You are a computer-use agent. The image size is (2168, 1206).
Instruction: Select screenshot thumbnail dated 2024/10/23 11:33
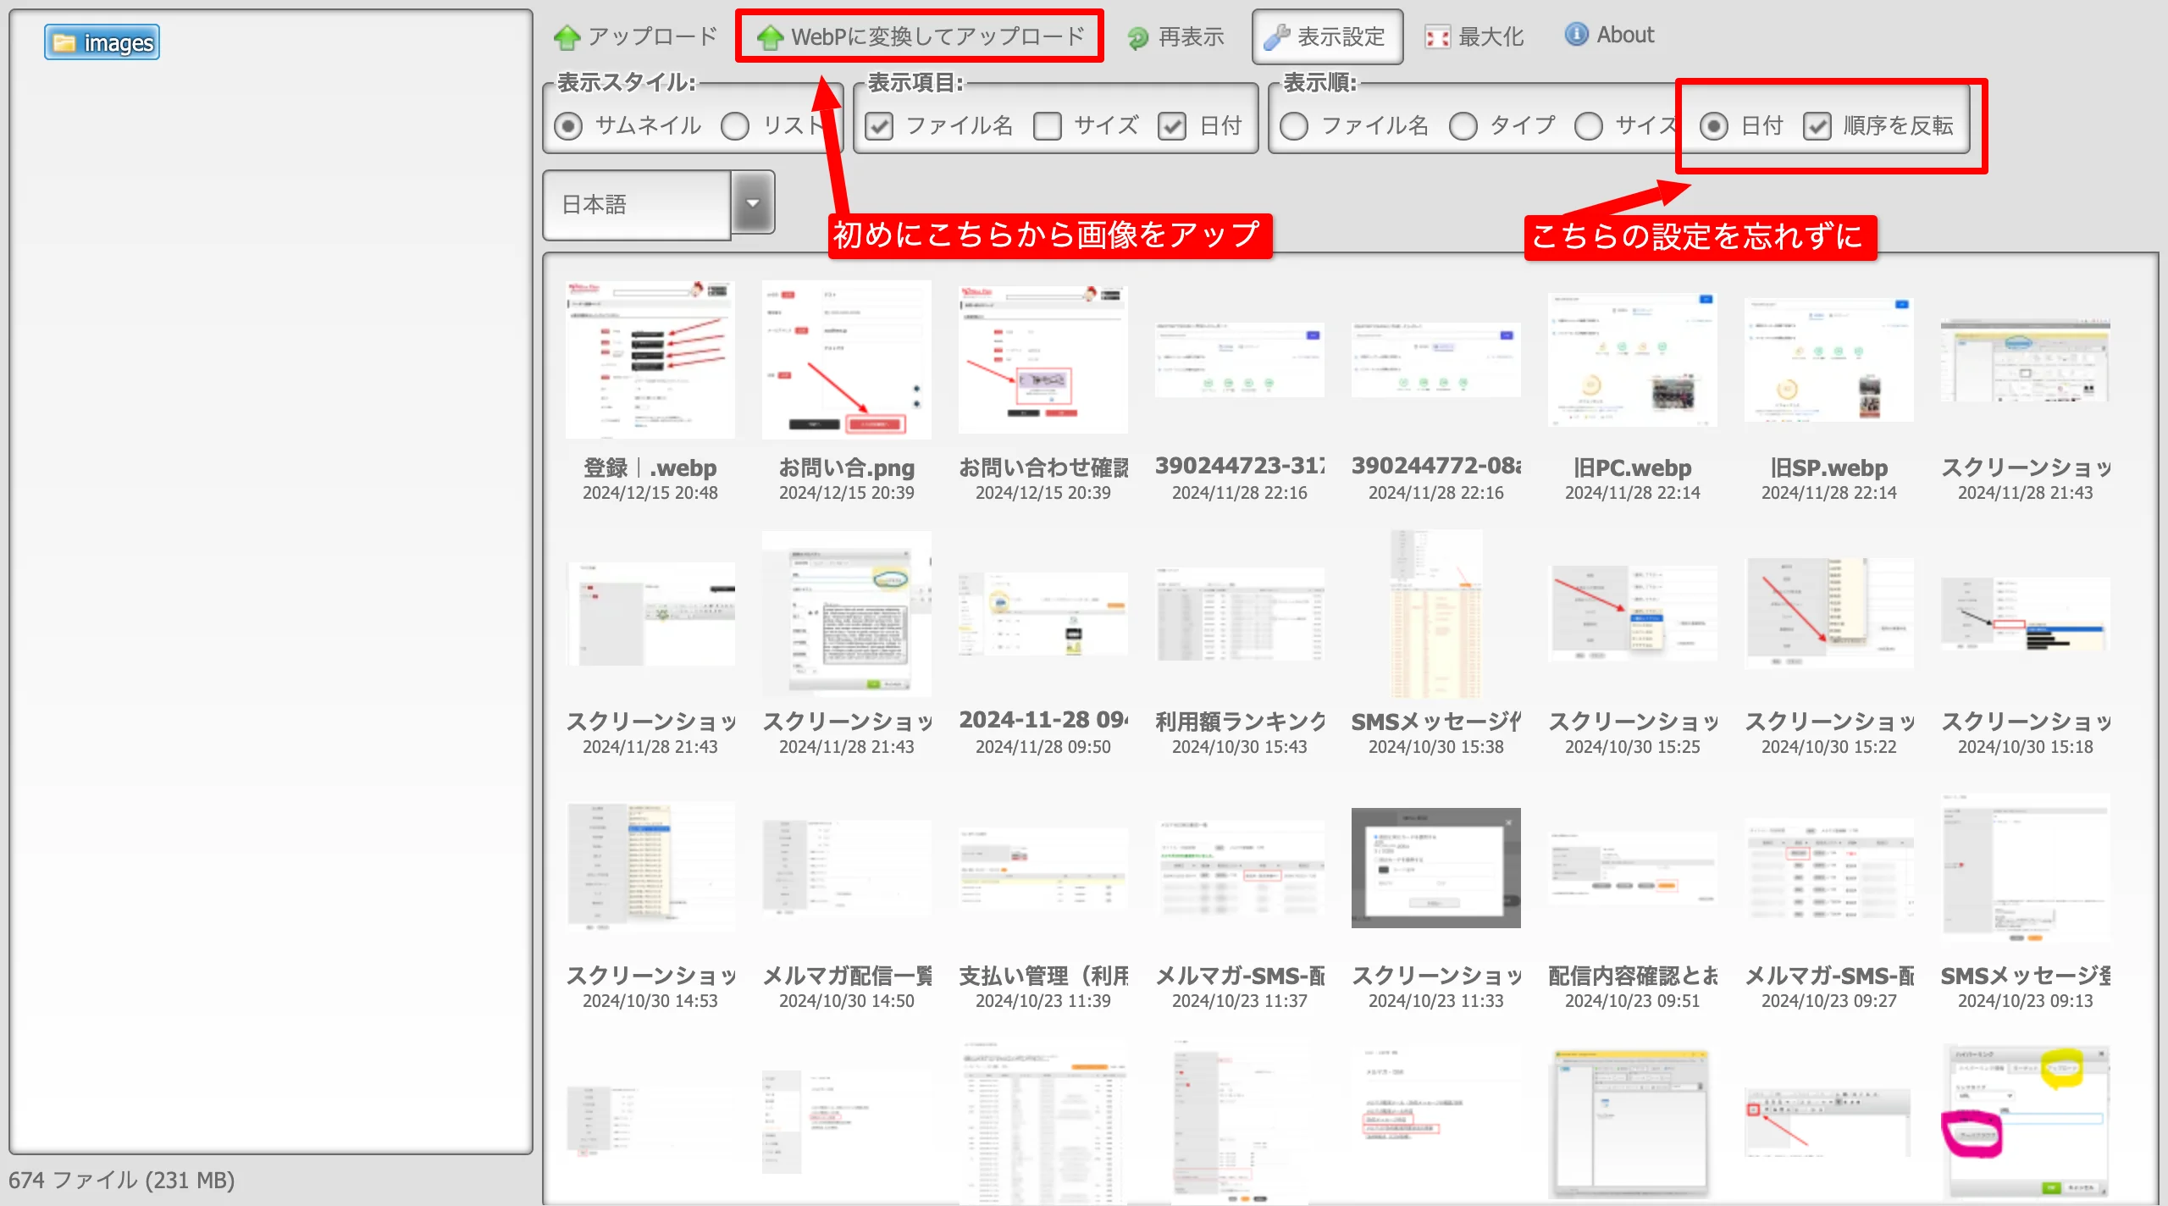(x=1436, y=867)
